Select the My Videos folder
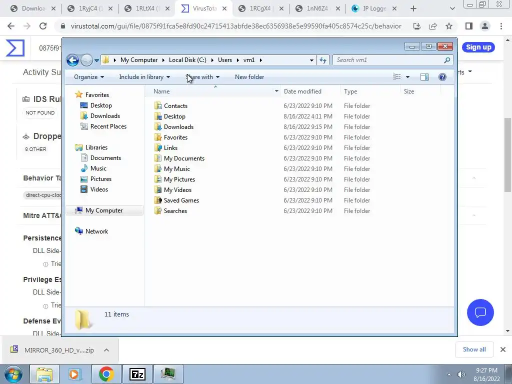 177,189
